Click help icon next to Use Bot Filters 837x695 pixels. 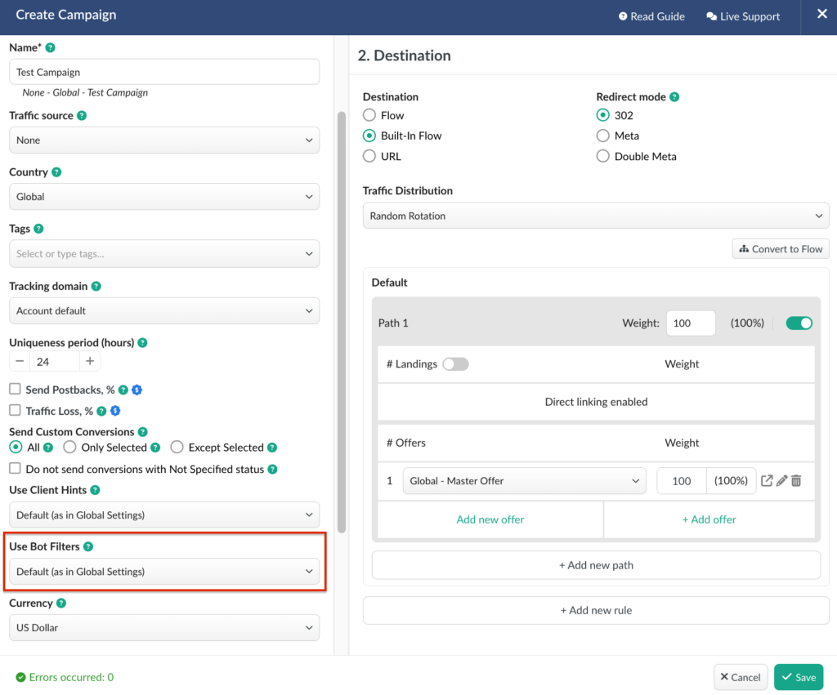88,546
